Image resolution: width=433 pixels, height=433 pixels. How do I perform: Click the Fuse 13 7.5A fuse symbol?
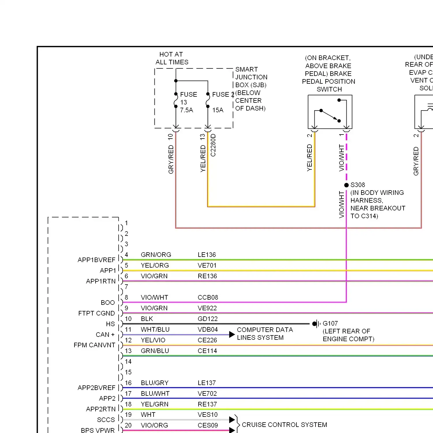click(176, 100)
